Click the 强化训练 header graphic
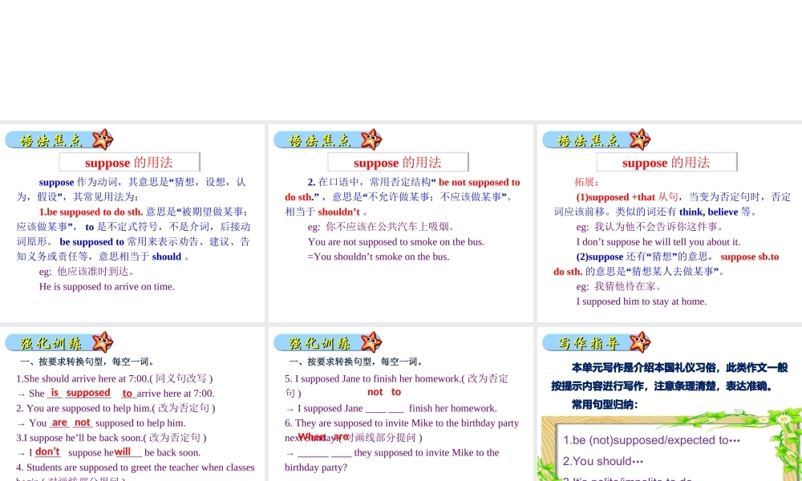802x481 pixels. [58, 342]
